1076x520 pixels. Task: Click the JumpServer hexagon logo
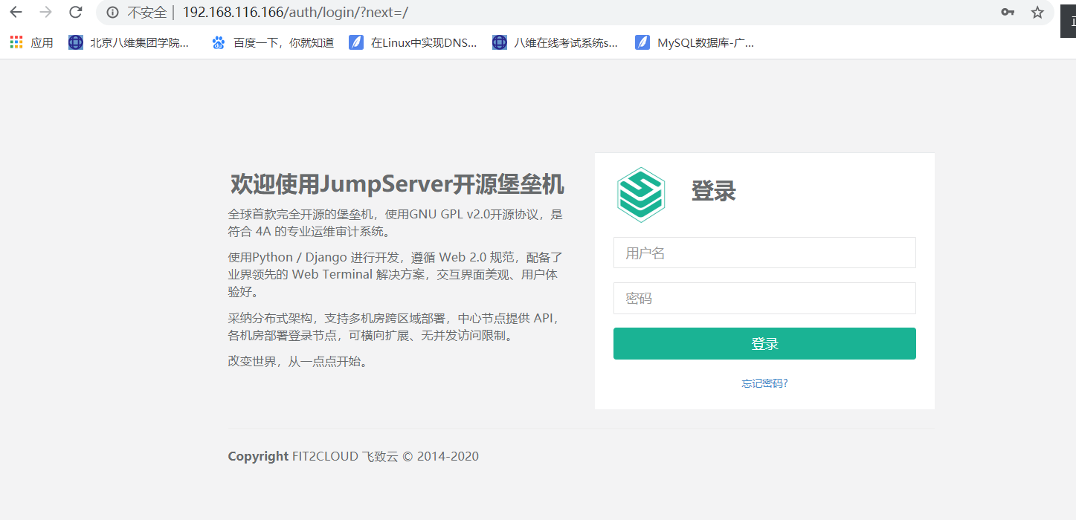[640, 195]
